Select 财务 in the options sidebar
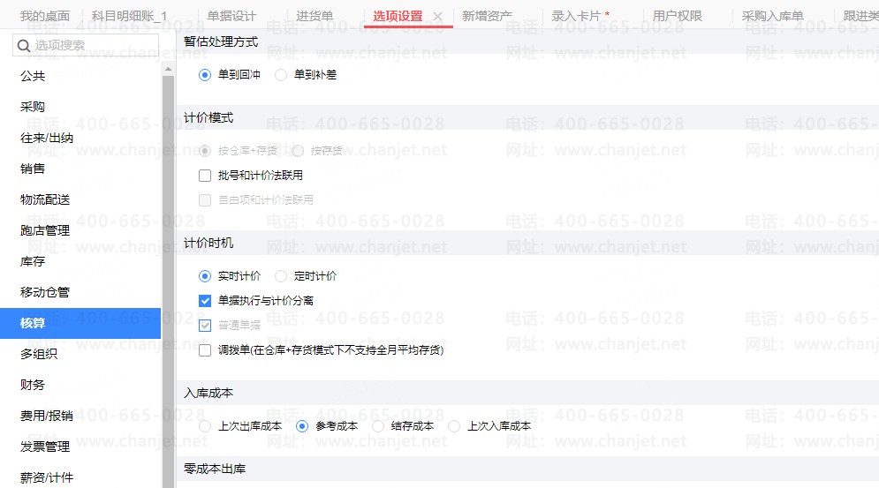This screenshot has height=488, width=879. pyautogui.click(x=33, y=385)
